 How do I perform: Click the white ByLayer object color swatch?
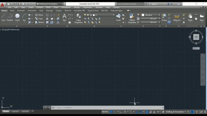[143, 15]
